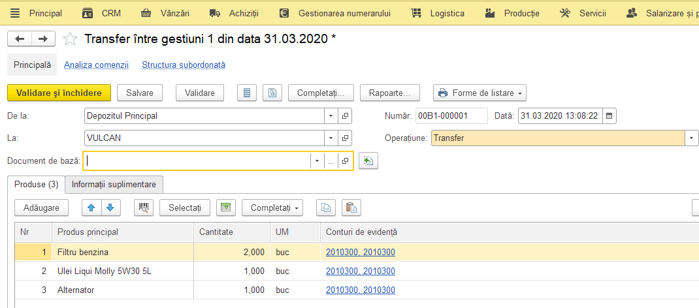
Task: Go back with the left arrow
Action: click(20, 38)
